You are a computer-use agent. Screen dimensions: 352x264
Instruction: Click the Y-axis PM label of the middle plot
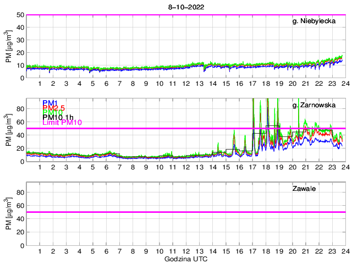pyautogui.click(x=8, y=130)
